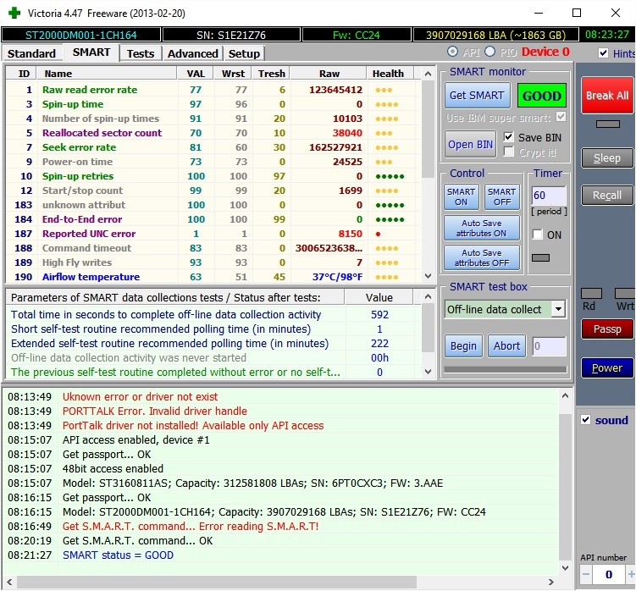Image resolution: width=636 pixels, height=591 pixels.
Task: Click the SMART test progress bar
Action: (x=506, y=369)
